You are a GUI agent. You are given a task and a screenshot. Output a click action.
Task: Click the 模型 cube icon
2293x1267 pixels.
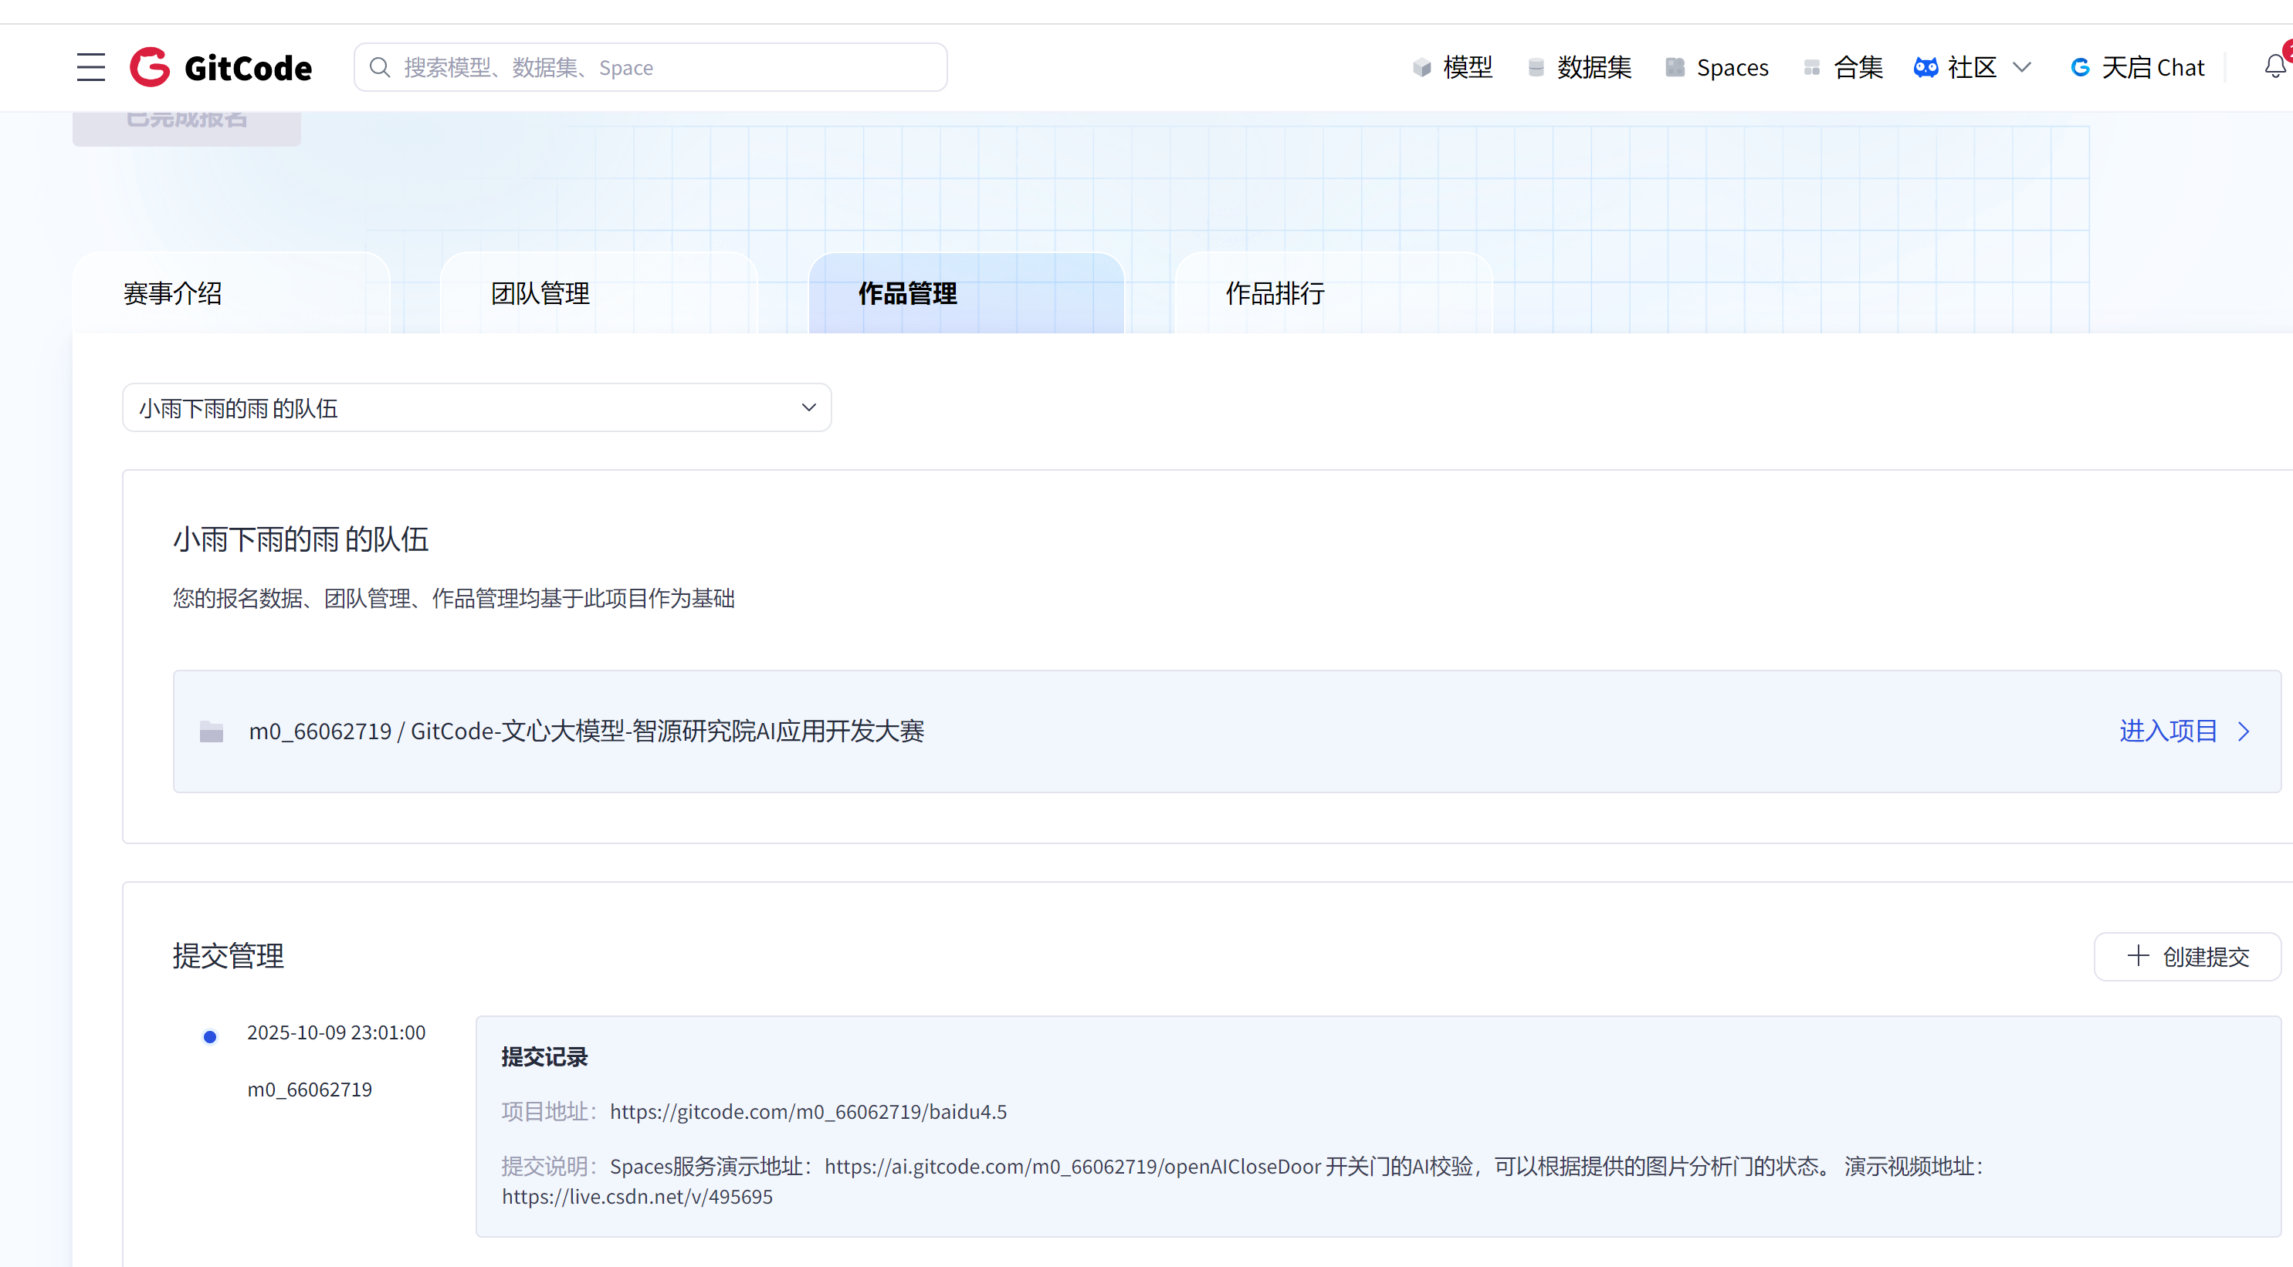(1421, 68)
